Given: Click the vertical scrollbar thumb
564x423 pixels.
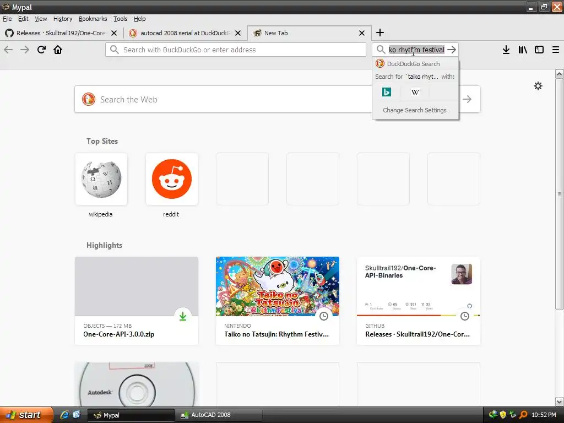Looking at the screenshot, I should tap(560, 194).
